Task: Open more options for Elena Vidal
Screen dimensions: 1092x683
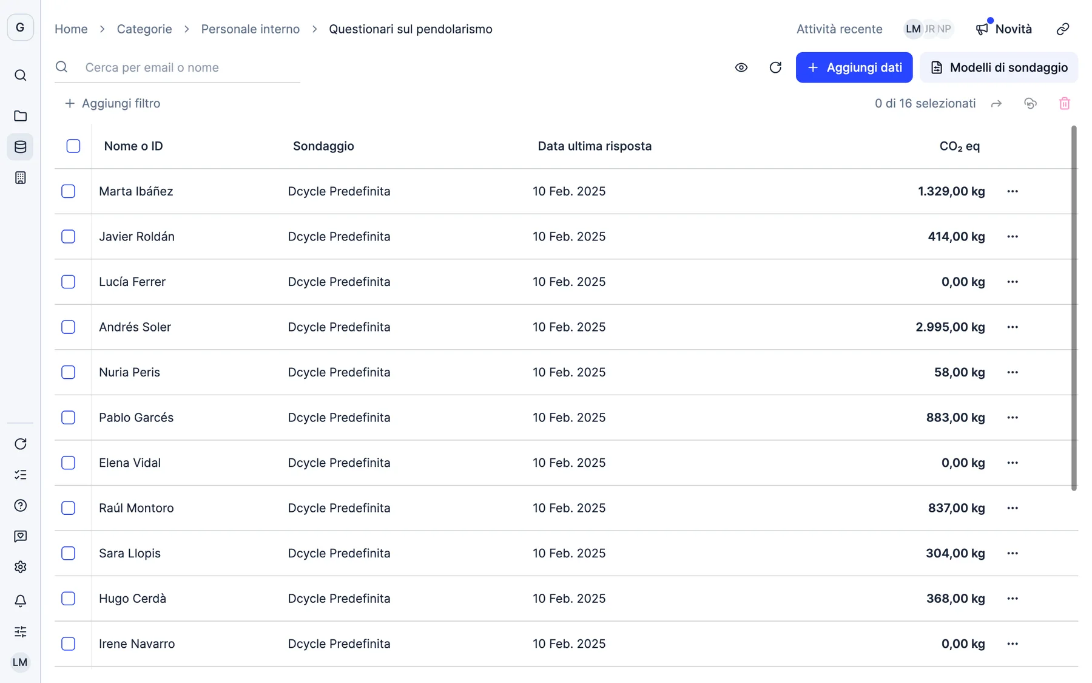Action: (1013, 463)
